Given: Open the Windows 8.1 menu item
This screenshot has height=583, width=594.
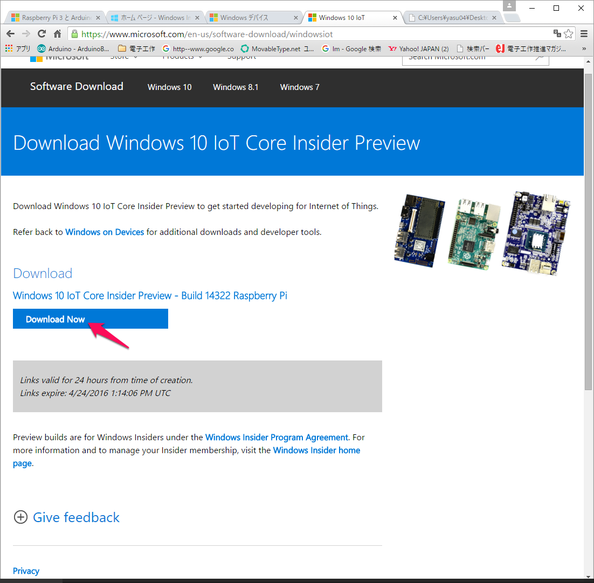Looking at the screenshot, I should pyautogui.click(x=235, y=87).
